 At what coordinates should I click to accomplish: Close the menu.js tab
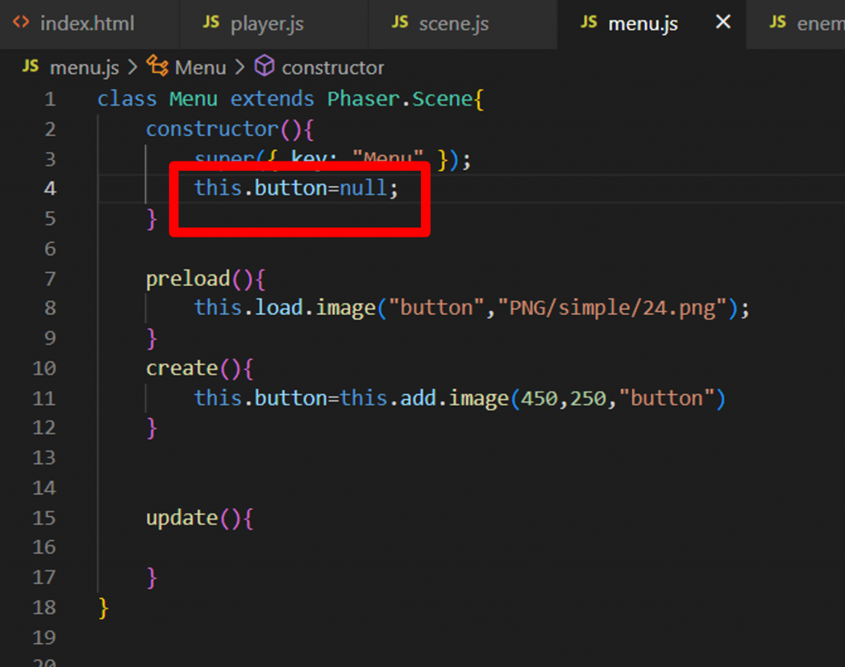723,22
